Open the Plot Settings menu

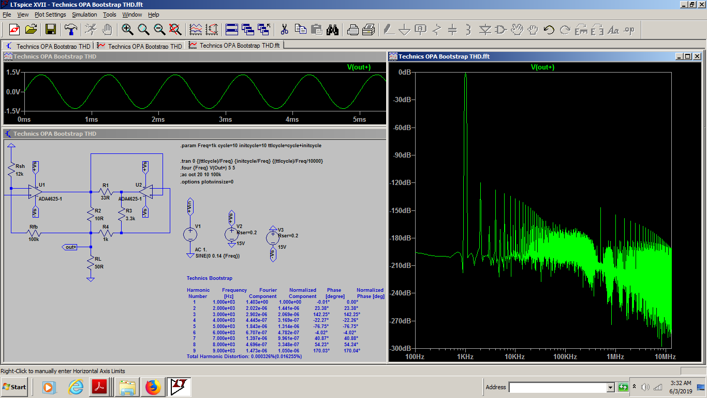click(50, 15)
